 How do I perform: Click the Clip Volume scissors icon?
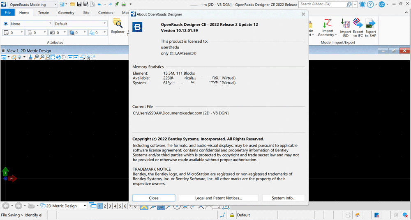click(x=88, y=57)
